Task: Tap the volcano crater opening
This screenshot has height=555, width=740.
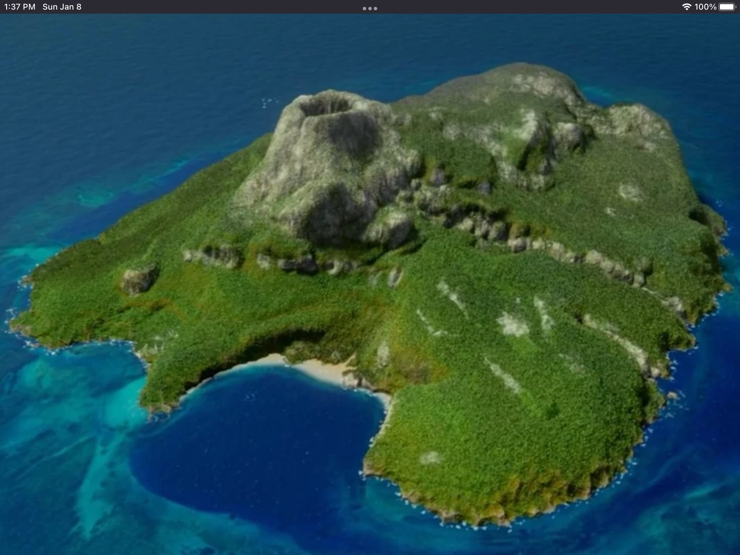Action: point(324,107)
